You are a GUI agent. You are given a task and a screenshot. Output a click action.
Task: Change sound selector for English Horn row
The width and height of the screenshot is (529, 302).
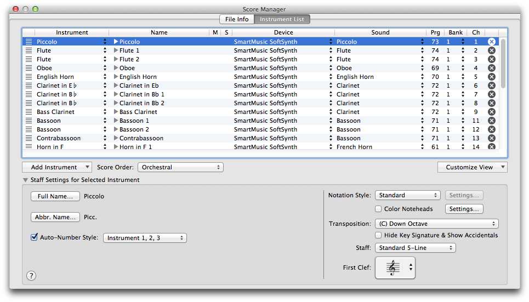[x=422, y=77]
